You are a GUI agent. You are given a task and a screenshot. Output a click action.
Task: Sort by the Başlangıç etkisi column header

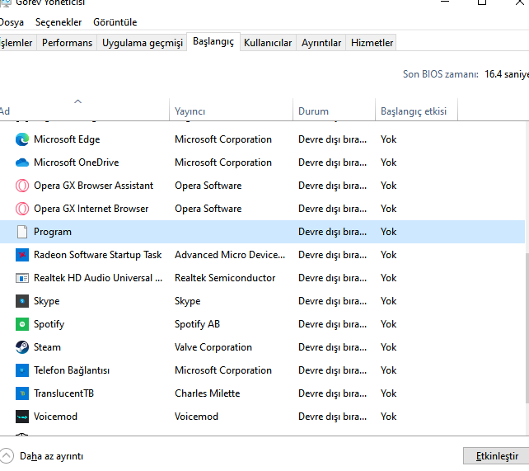(413, 111)
